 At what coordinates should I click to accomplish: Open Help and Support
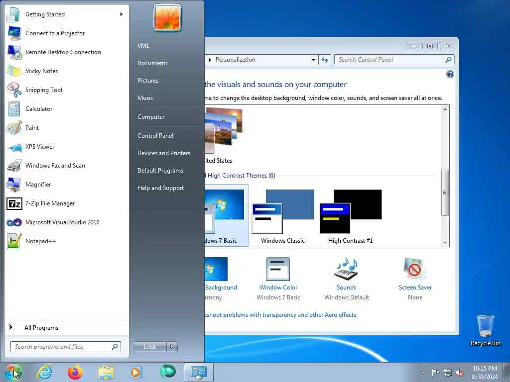160,188
